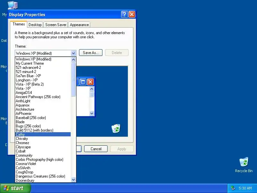Click the 5:30 AM taskbar clock
The image size is (257, 193).
pyautogui.click(x=245, y=188)
